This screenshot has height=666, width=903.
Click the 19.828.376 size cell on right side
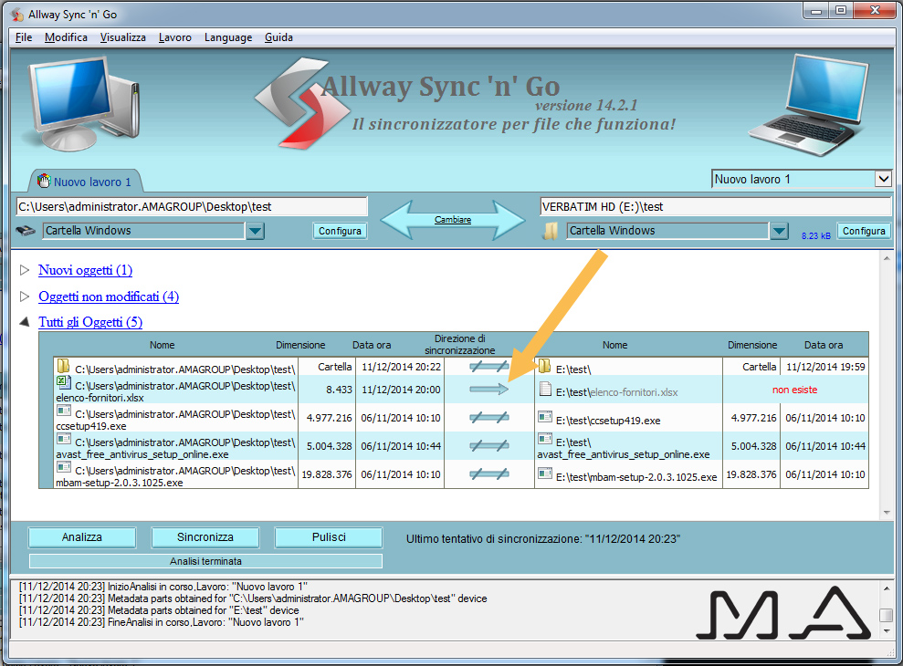coord(751,474)
